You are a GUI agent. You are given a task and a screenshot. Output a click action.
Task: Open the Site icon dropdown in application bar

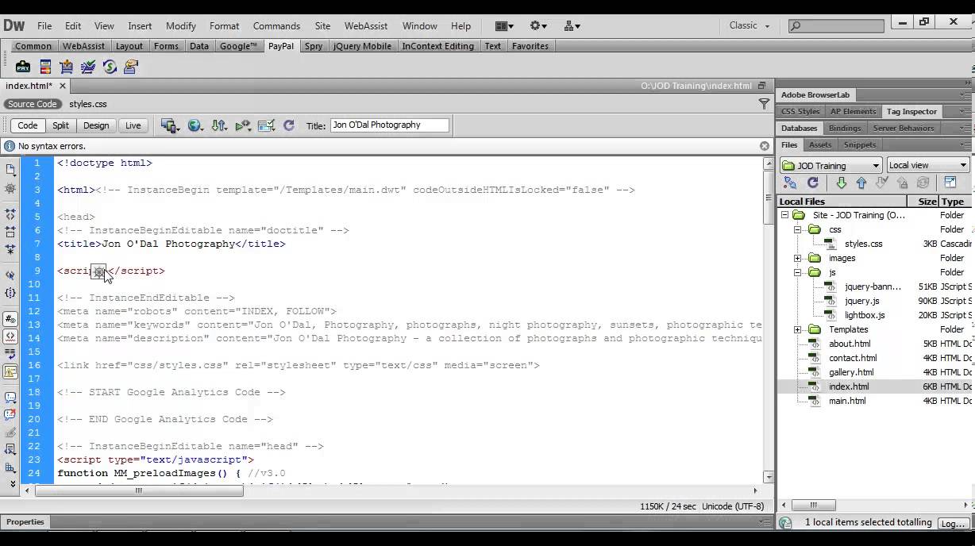(x=572, y=25)
